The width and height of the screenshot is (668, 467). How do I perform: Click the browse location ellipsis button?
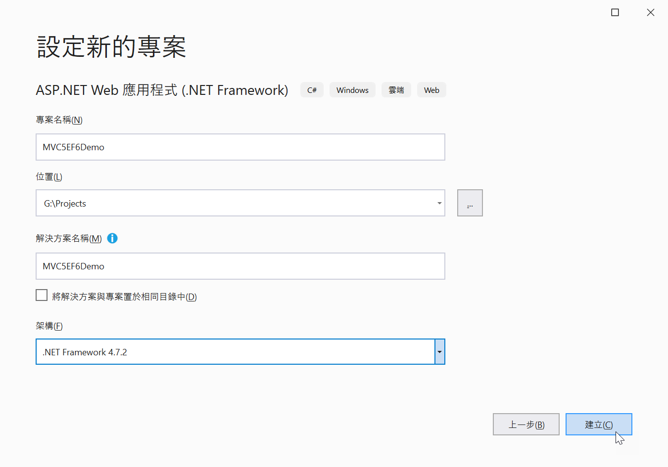point(470,203)
